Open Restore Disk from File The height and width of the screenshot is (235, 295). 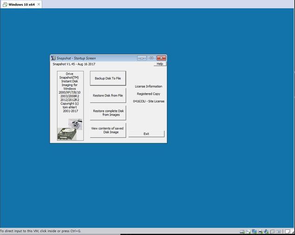click(108, 95)
